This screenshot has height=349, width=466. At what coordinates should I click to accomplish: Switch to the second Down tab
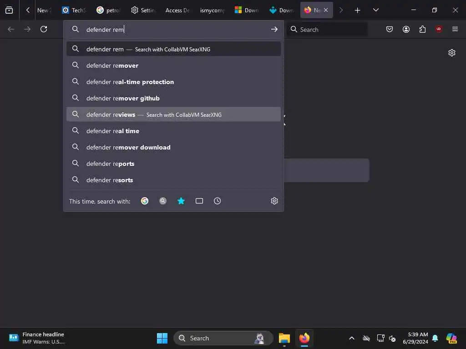281,10
